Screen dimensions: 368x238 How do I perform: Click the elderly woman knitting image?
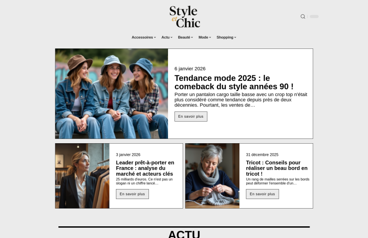click(212, 176)
